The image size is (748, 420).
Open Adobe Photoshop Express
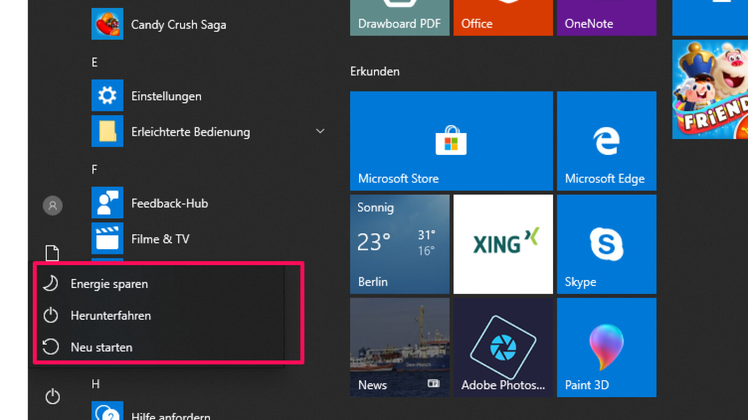click(x=503, y=348)
